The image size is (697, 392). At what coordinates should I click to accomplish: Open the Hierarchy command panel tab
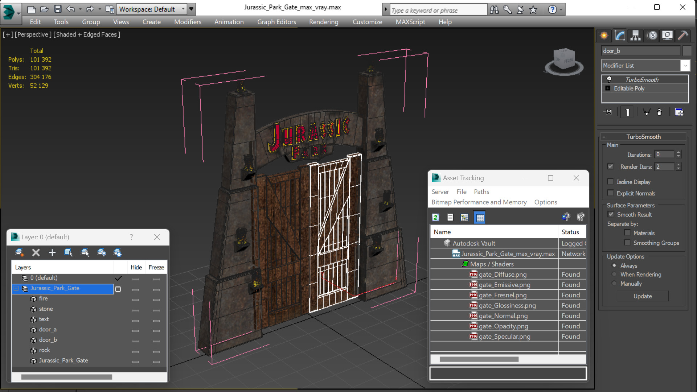coord(635,35)
